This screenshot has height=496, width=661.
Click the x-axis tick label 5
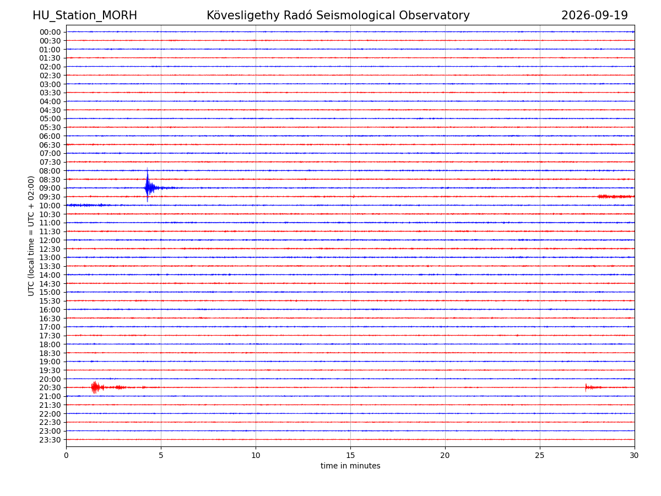point(161,455)
